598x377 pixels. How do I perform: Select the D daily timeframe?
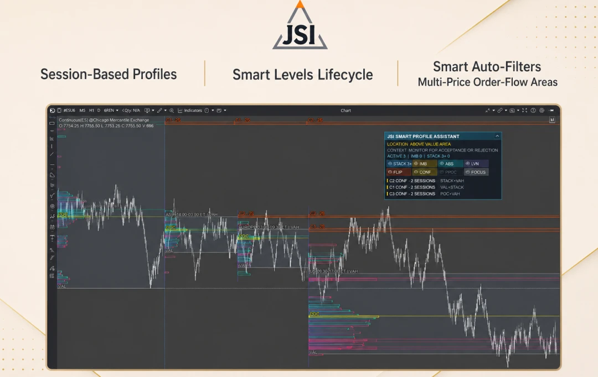[99, 111]
